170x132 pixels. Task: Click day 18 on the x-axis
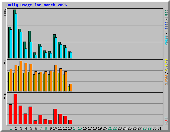click(95, 128)
